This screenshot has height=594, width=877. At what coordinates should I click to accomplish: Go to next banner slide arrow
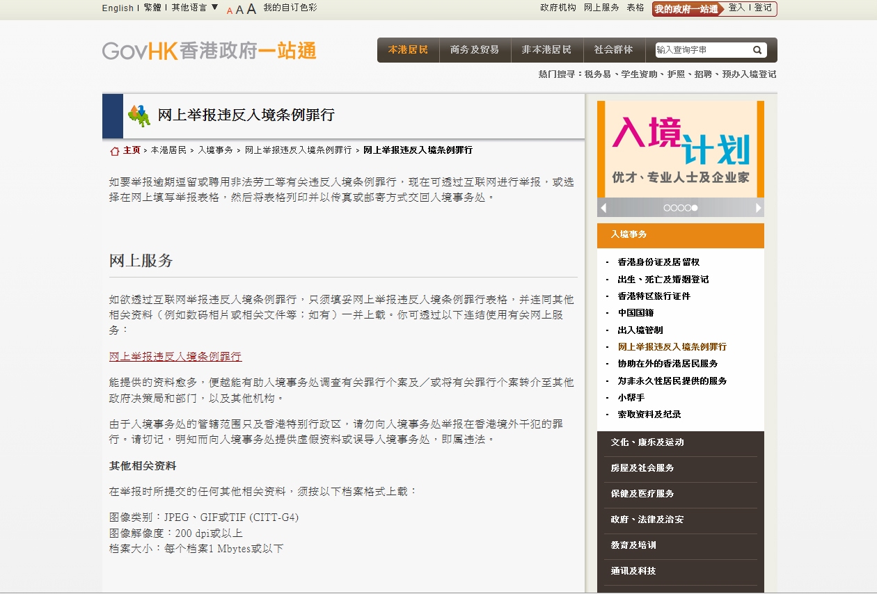coord(758,207)
